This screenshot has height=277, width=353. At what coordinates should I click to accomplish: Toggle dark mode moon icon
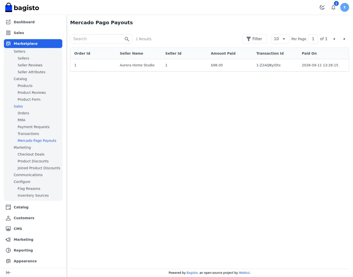click(322, 8)
